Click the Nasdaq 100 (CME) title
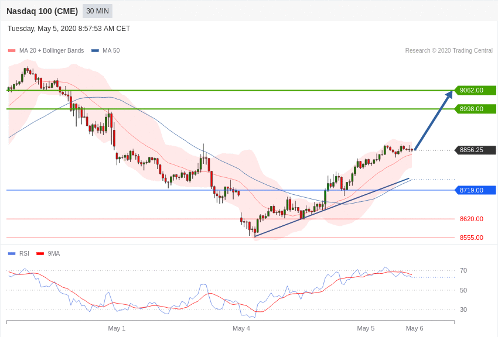The image size is (498, 337). [x=42, y=11]
